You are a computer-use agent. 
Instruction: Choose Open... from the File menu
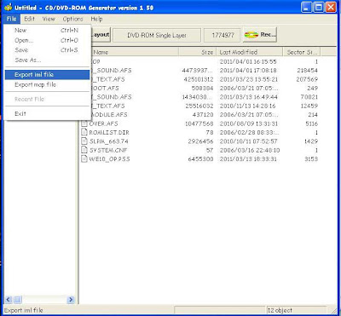click(47, 40)
